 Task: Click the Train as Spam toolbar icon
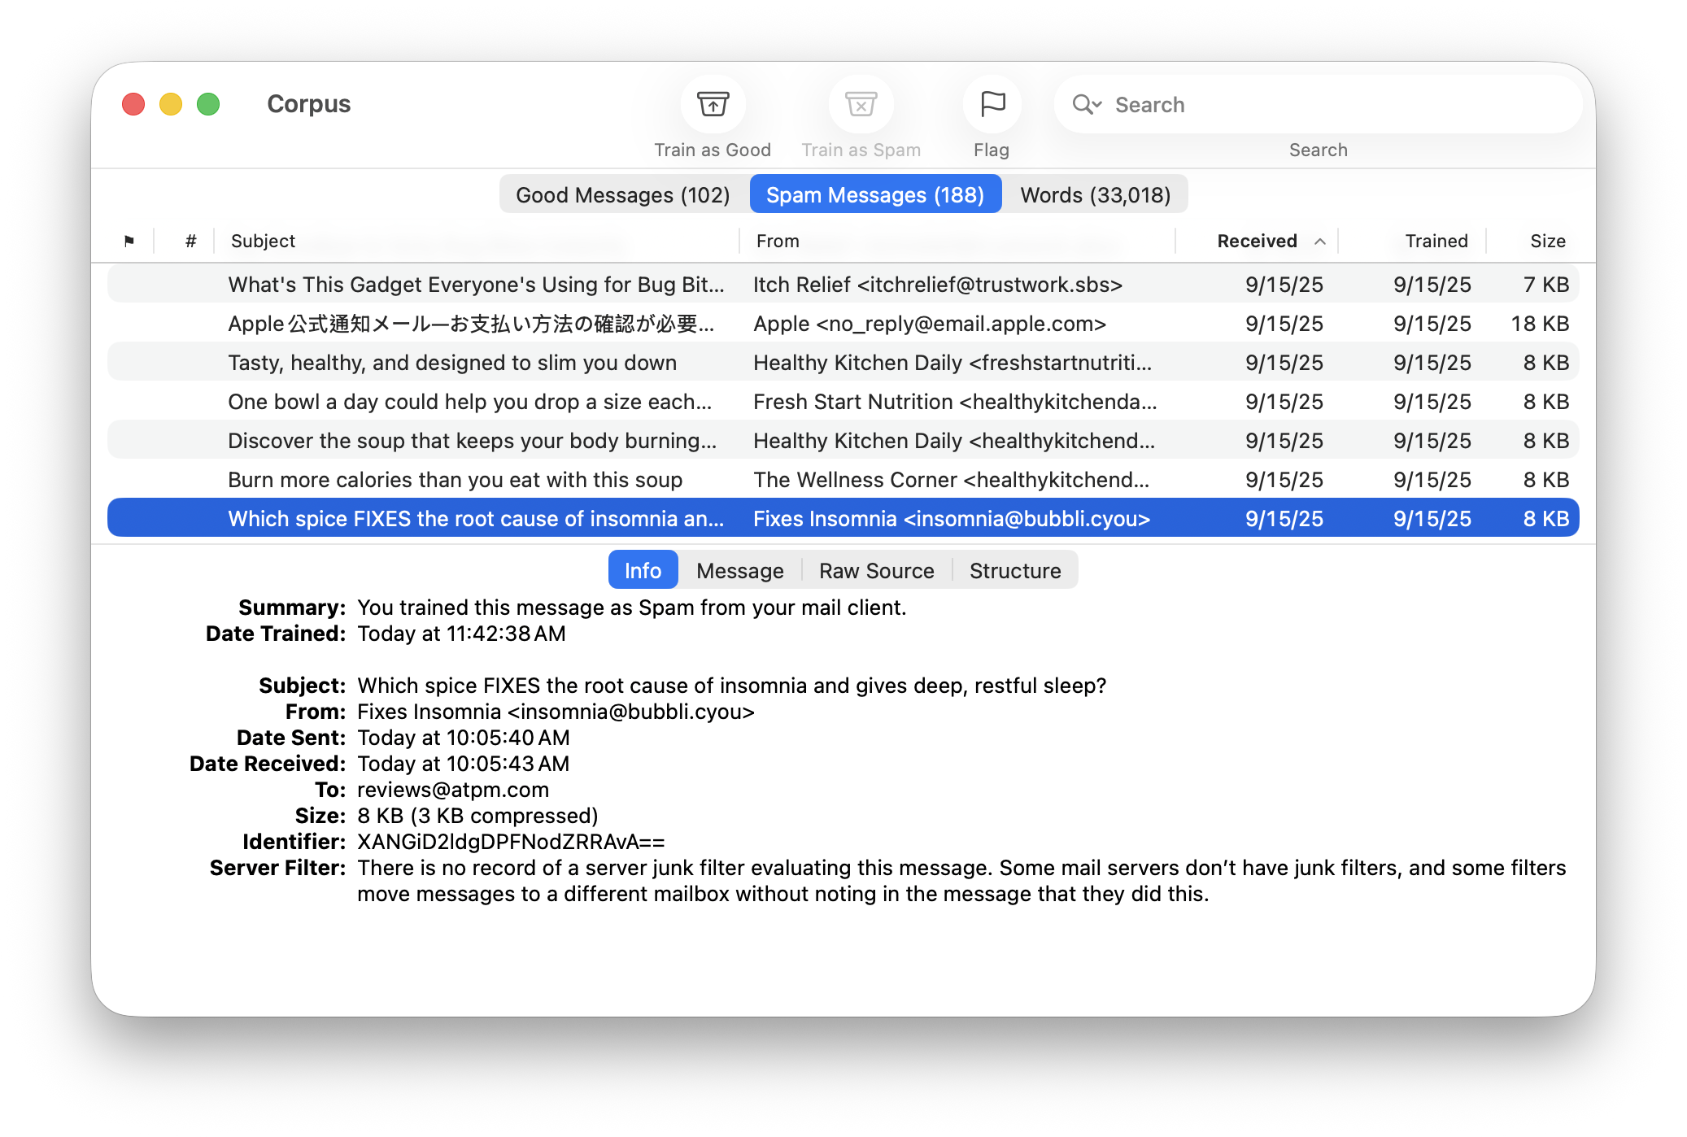point(860,104)
